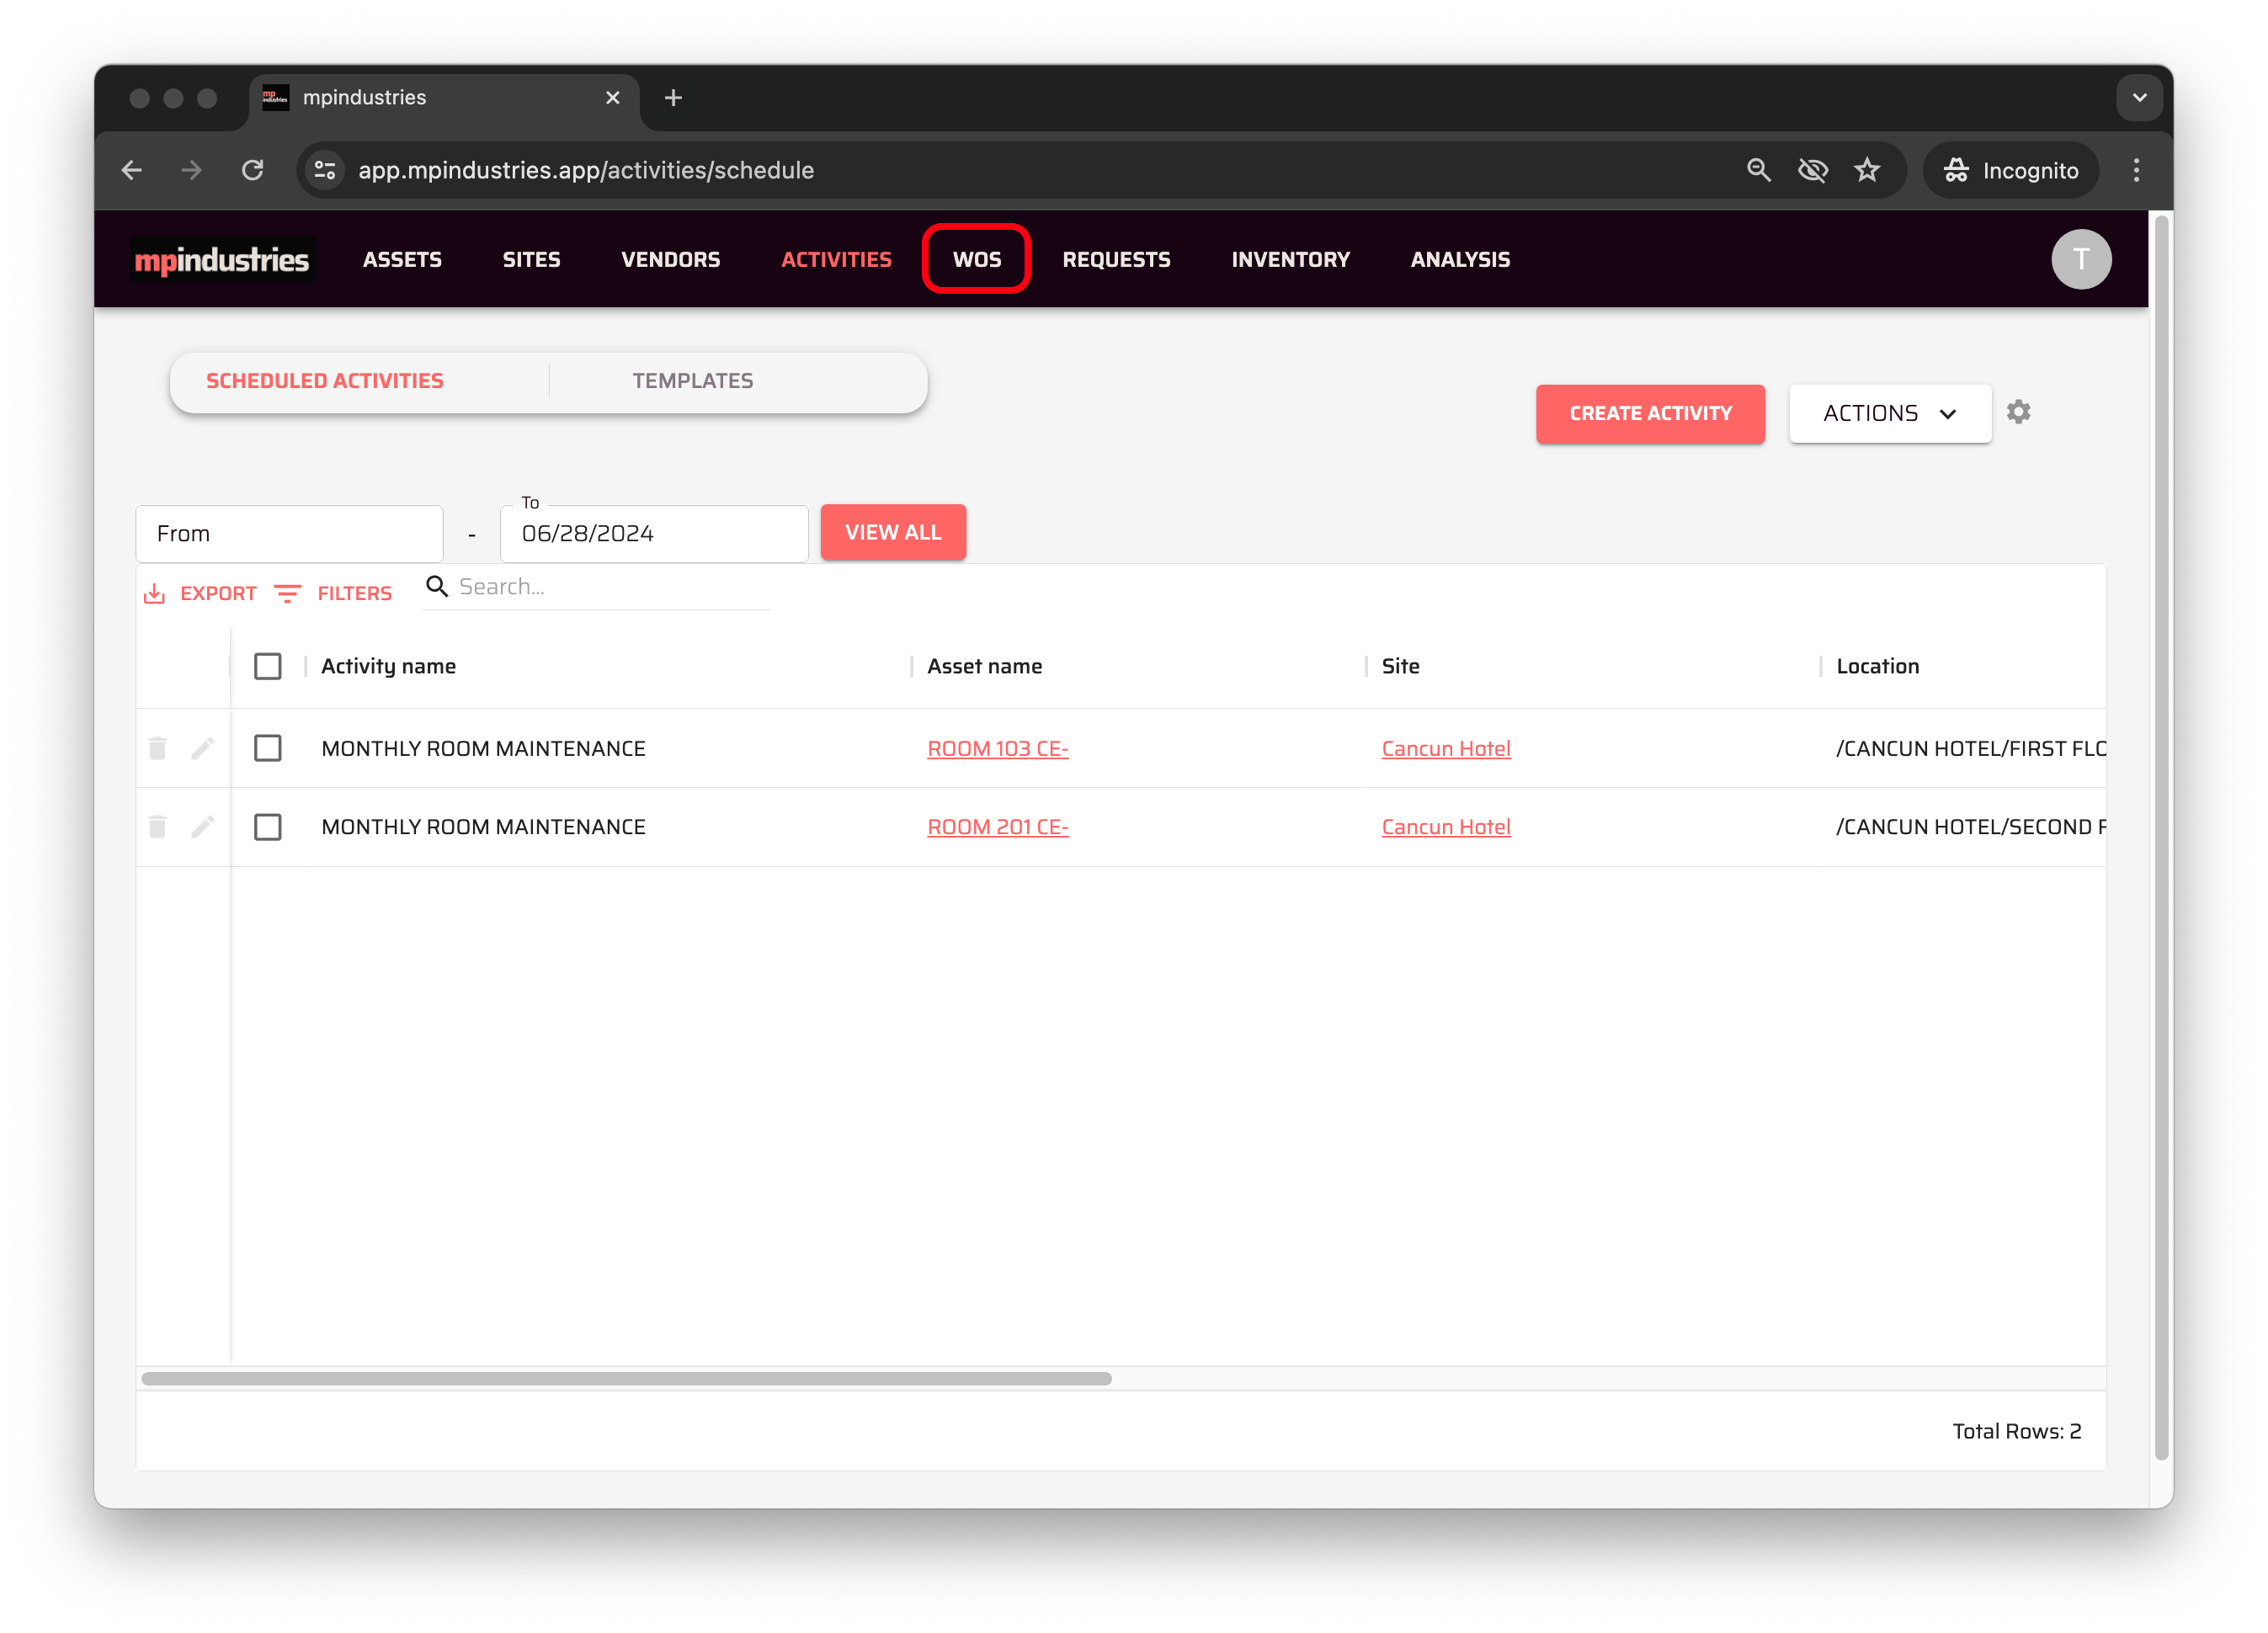Delete the ROOM 103 maintenance activity
This screenshot has width=2268, height=1633.
[157, 748]
